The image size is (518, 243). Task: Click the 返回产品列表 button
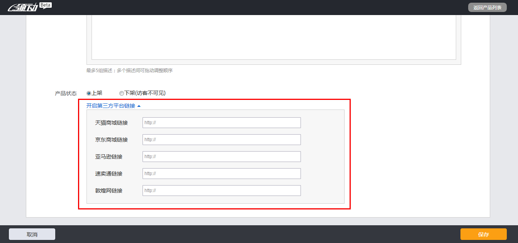[487, 7]
